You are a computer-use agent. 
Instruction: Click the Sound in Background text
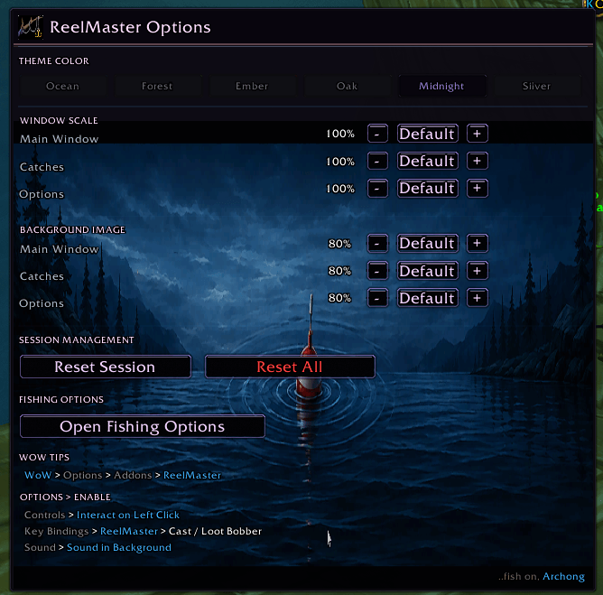point(119,547)
